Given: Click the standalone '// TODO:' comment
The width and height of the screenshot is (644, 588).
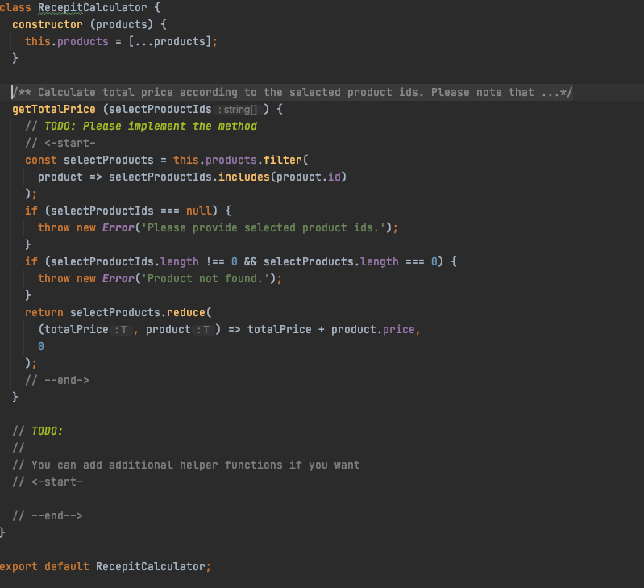Looking at the screenshot, I should point(37,431).
